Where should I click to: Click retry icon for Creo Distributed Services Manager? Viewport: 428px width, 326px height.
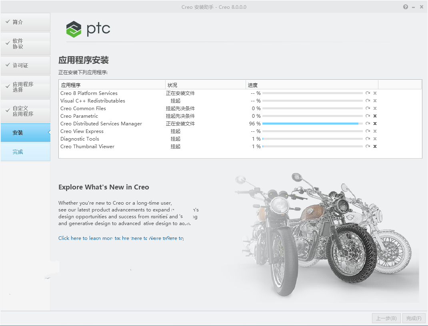pyautogui.click(x=368, y=123)
